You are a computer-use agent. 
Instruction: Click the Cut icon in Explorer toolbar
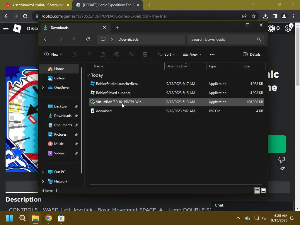[x=75, y=54]
